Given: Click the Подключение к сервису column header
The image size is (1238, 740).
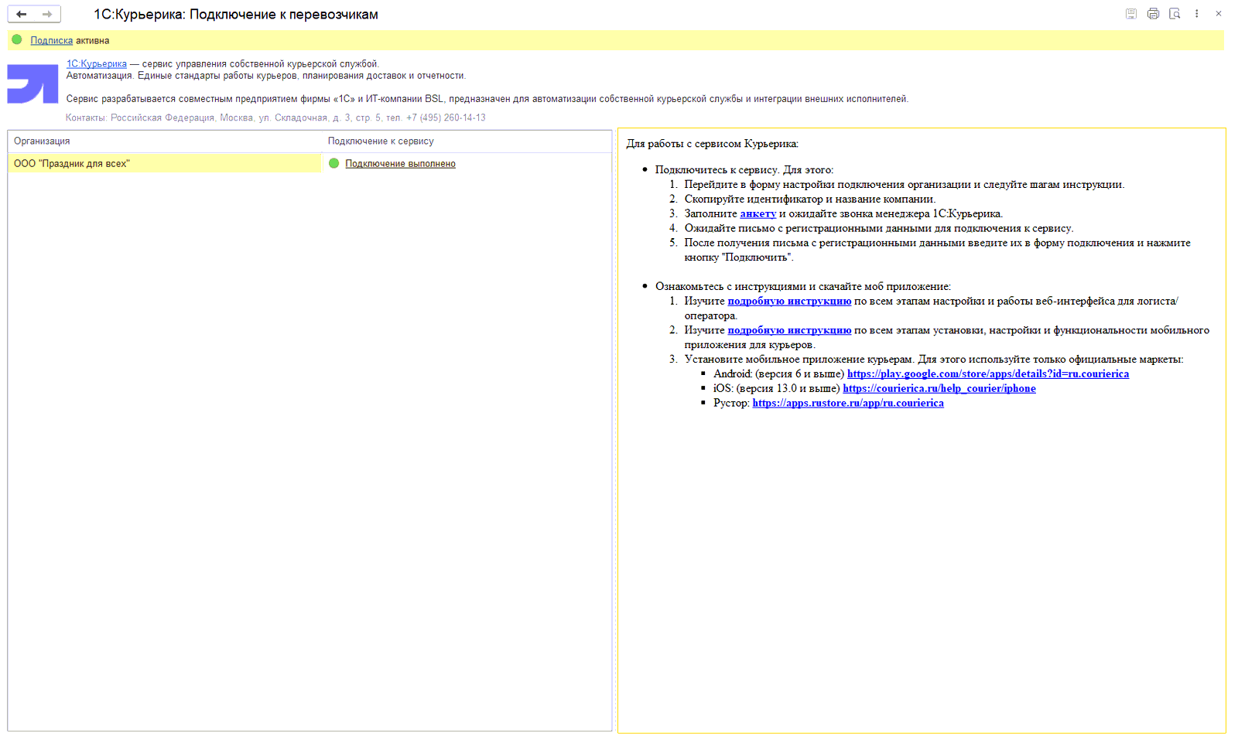Looking at the screenshot, I should click(x=381, y=142).
